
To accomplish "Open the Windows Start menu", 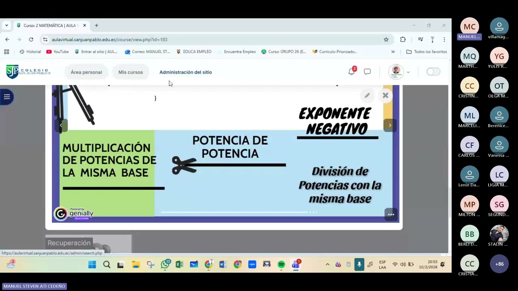I will [x=92, y=265].
